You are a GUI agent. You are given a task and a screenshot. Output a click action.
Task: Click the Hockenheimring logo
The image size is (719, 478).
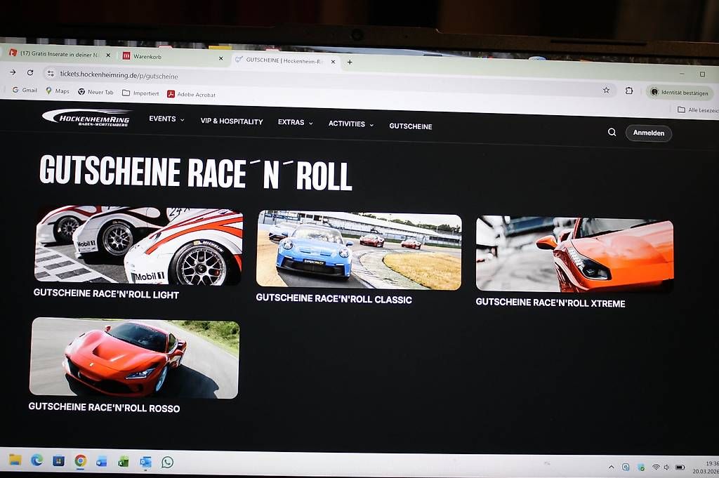(x=86, y=117)
